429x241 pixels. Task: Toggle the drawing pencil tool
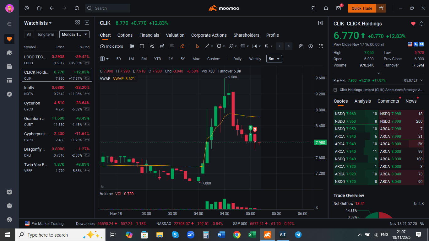pos(182,46)
